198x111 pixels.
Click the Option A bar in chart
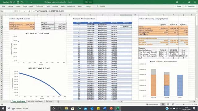pyautogui.click(x=153, y=83)
